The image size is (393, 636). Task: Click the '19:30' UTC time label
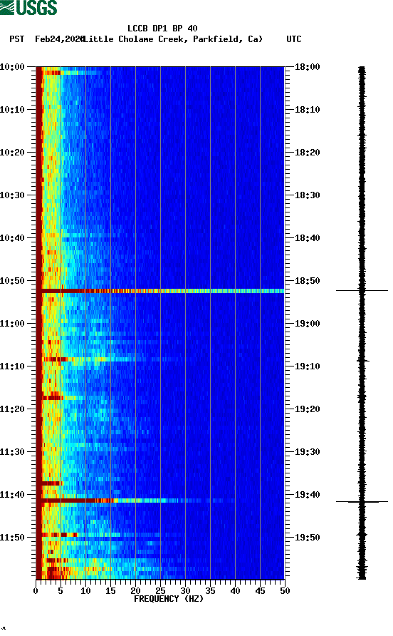coord(308,452)
